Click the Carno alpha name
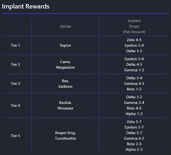 click(65, 62)
